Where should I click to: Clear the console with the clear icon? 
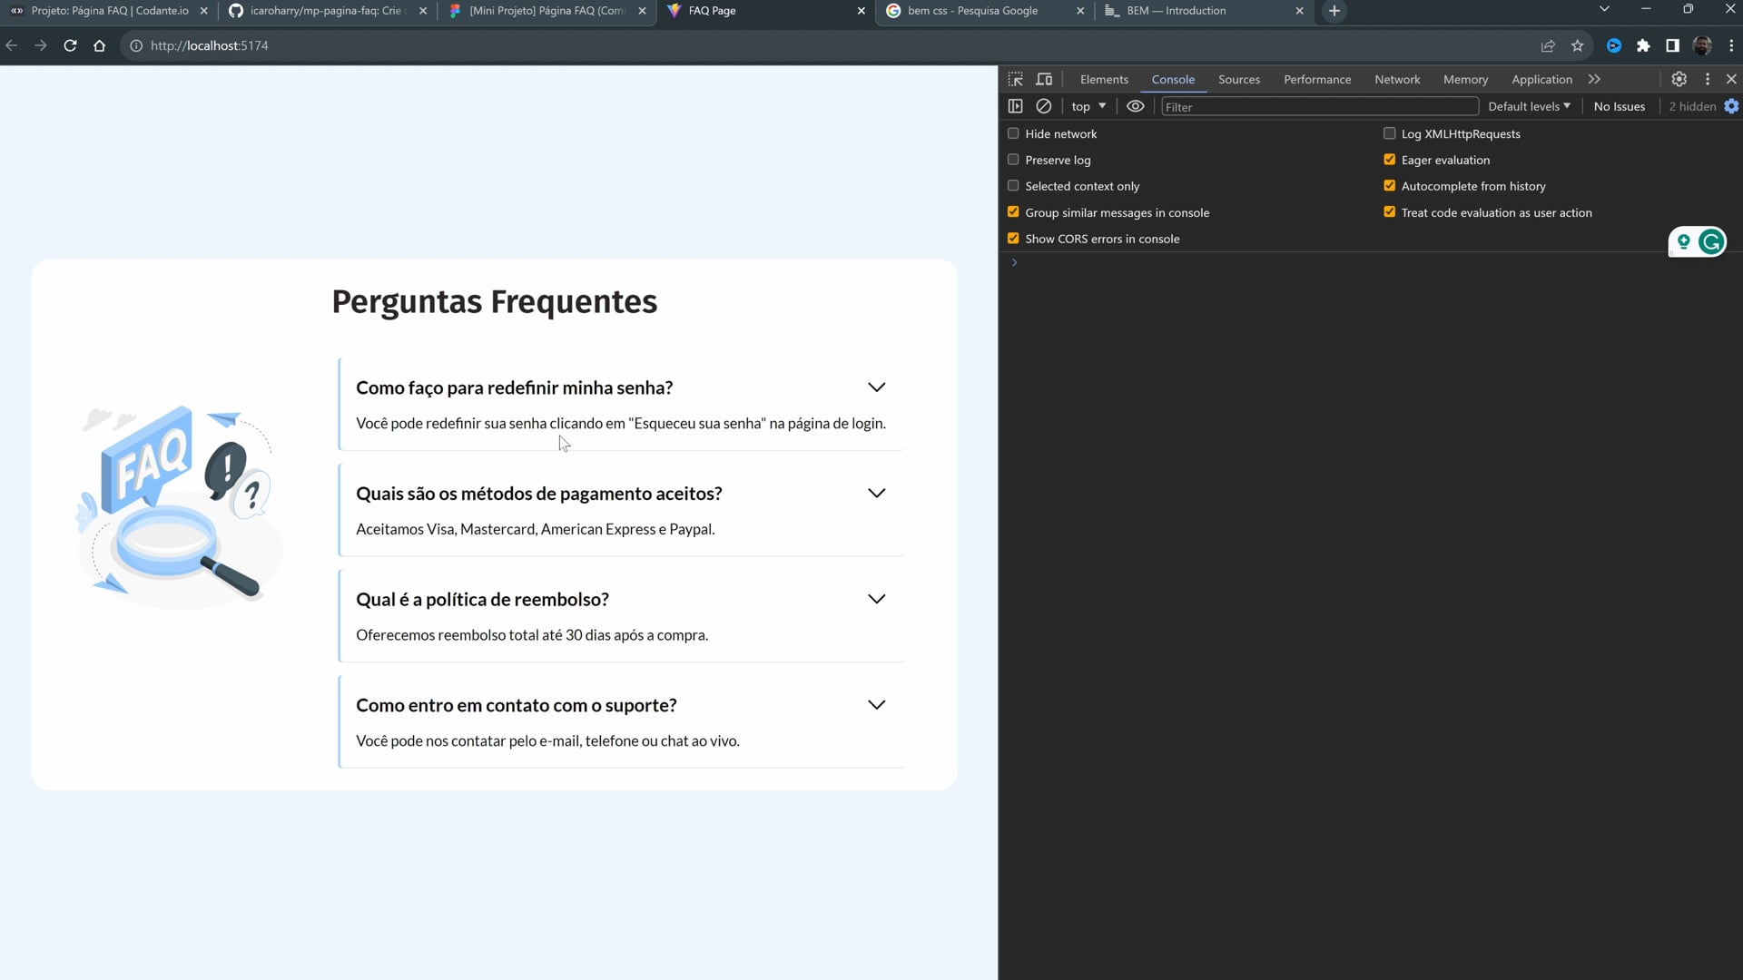pyautogui.click(x=1044, y=106)
